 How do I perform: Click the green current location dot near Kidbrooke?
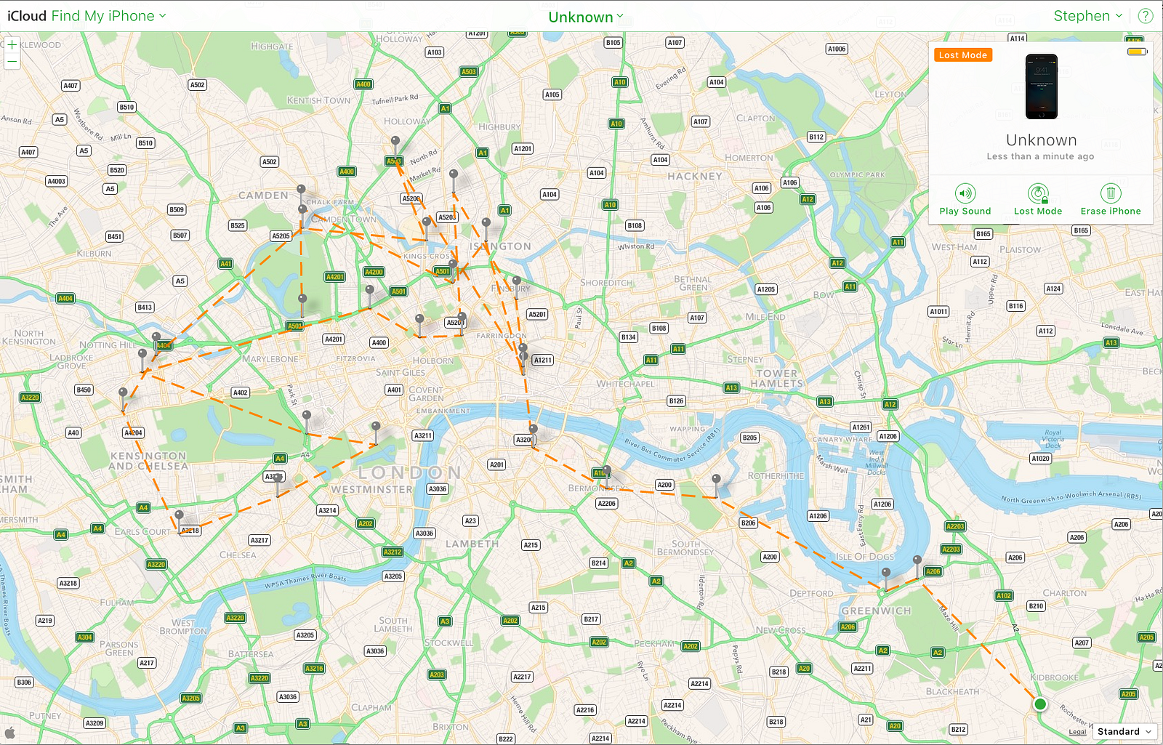click(1040, 704)
